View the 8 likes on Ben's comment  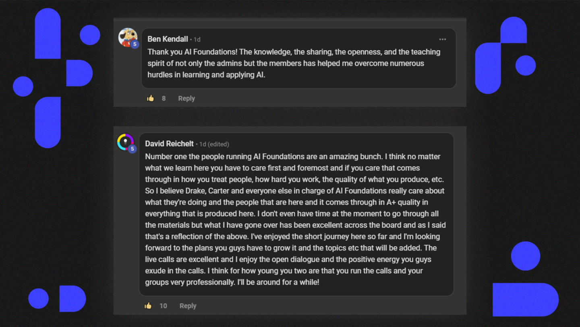(164, 98)
